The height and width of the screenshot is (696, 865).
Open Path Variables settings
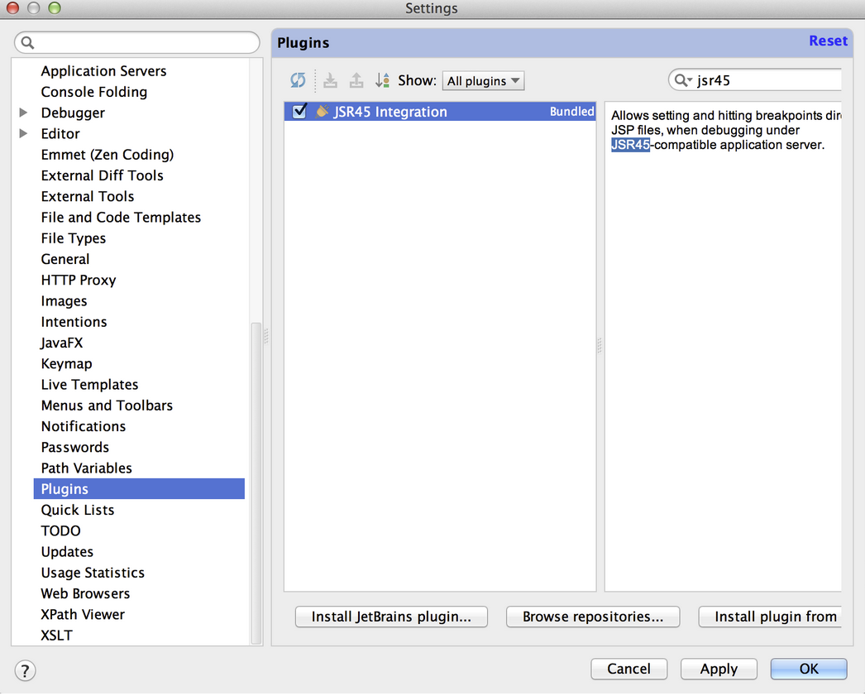click(87, 468)
